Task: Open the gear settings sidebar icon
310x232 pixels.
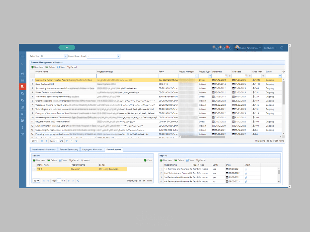Action: click(x=22, y=114)
